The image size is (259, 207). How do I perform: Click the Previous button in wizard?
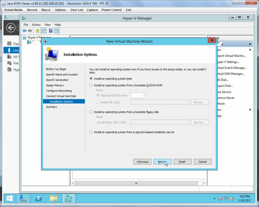click(142, 162)
